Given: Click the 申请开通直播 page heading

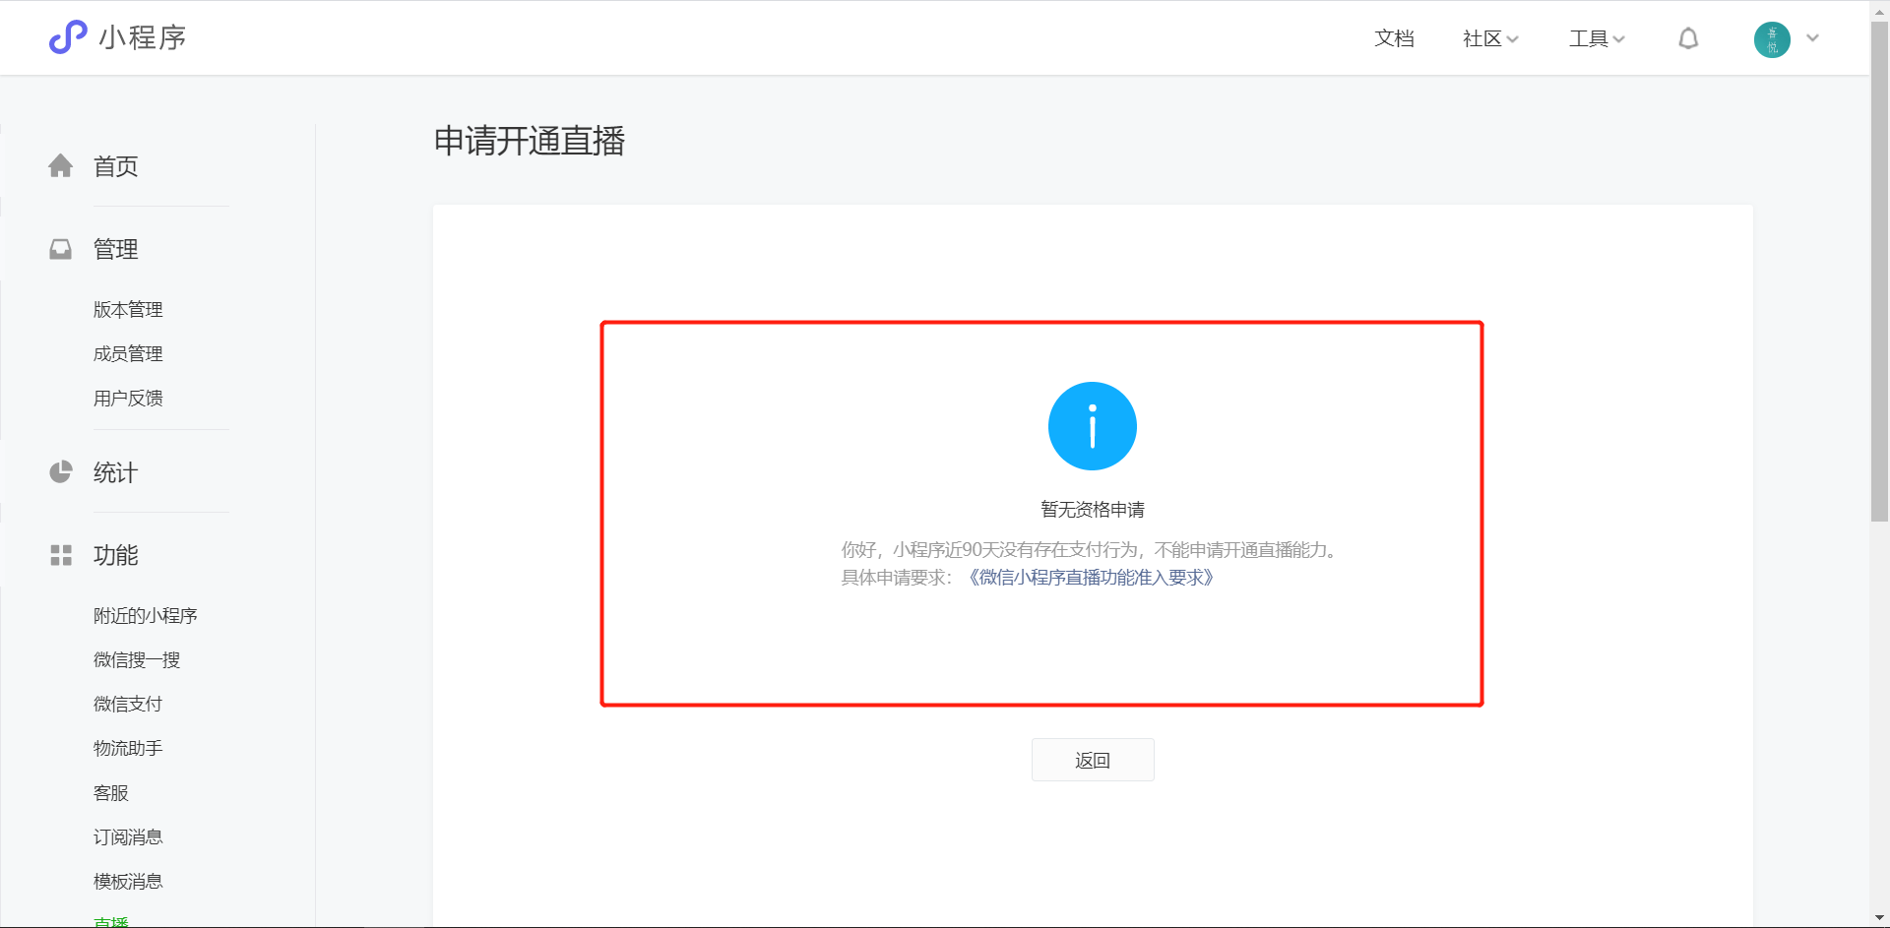Looking at the screenshot, I should 530,141.
